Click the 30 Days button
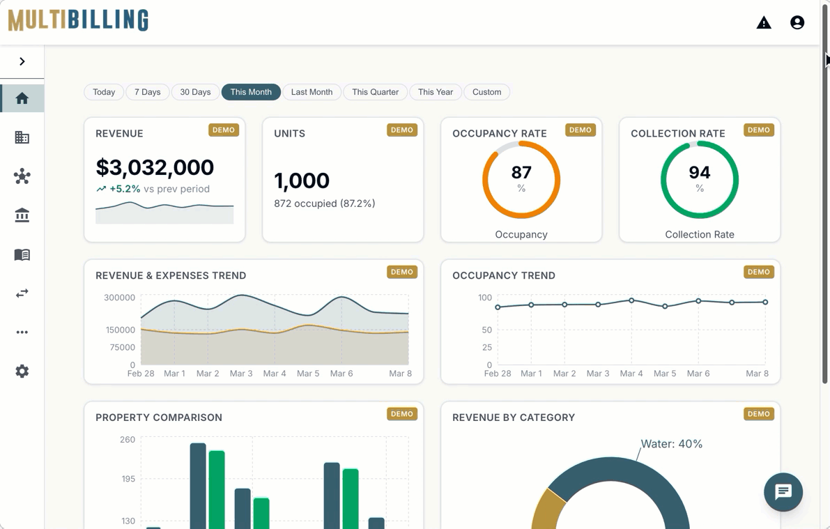 195,92
